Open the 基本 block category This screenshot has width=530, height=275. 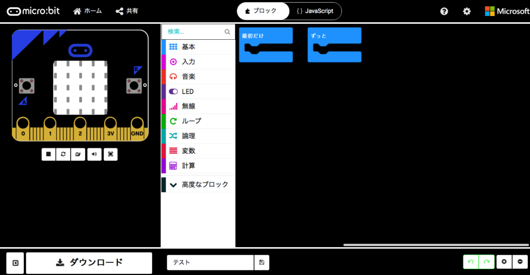click(x=198, y=47)
